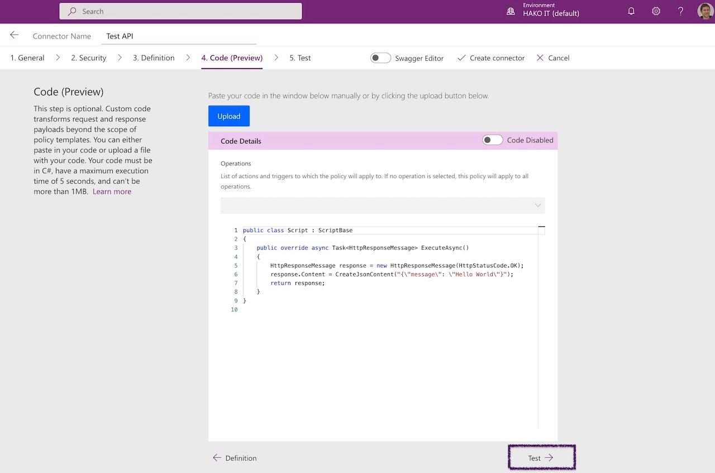Screen dimensions: 715x473
Task: Focus the Search input field
Action: pos(180,11)
